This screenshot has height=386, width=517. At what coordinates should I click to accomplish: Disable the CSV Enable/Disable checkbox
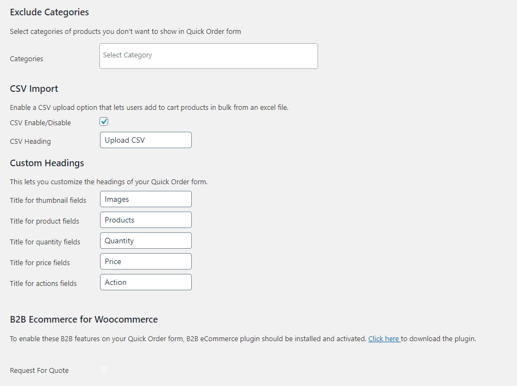pyautogui.click(x=104, y=121)
